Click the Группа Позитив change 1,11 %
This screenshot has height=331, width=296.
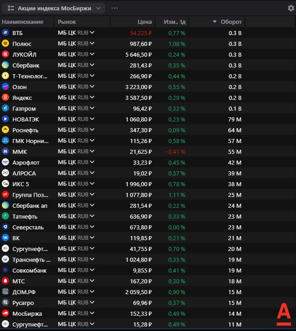[x=177, y=195]
